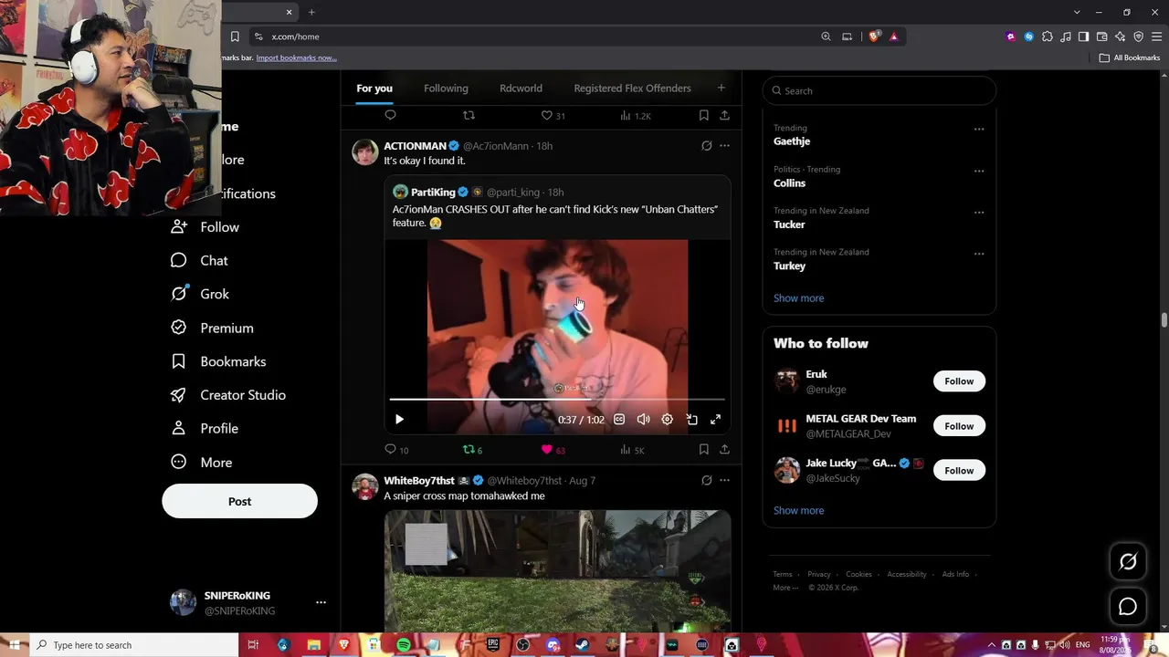The image size is (1169, 657).
Task: Share ACTIONMAN's post
Action: click(724, 450)
